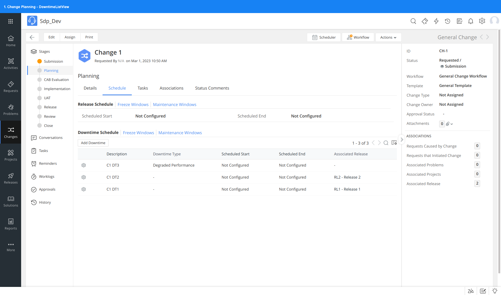Image resolution: width=501 pixels, height=295 pixels.
Task: Open column chooser for downtime table
Action: coord(394,143)
